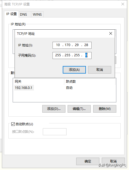
Task: Click the last octet 28 of IP address
Action: [86, 45]
